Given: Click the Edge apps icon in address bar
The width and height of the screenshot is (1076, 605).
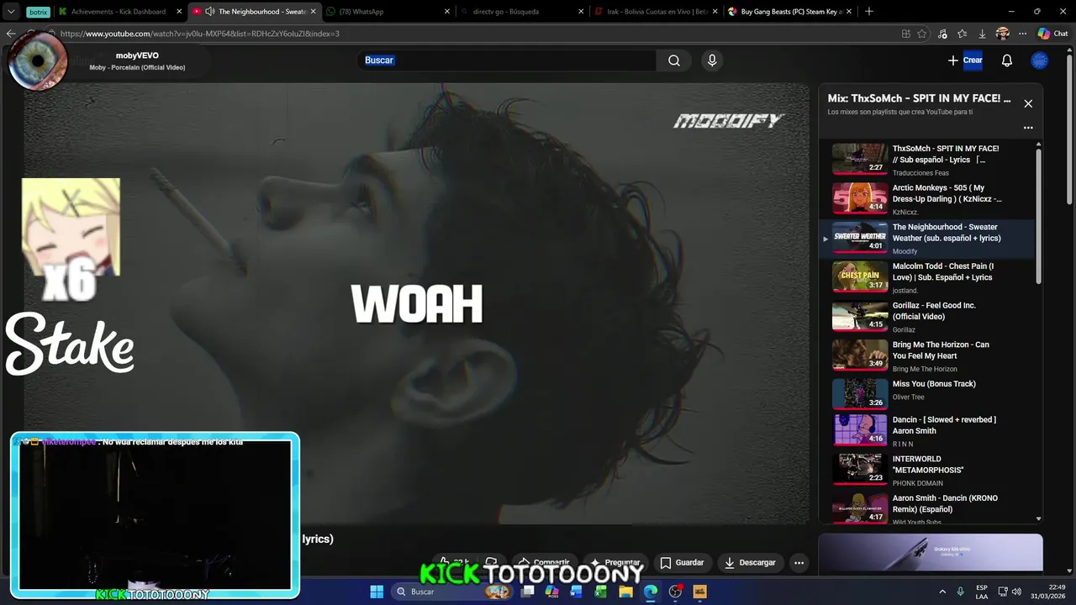Looking at the screenshot, I should pos(905,34).
